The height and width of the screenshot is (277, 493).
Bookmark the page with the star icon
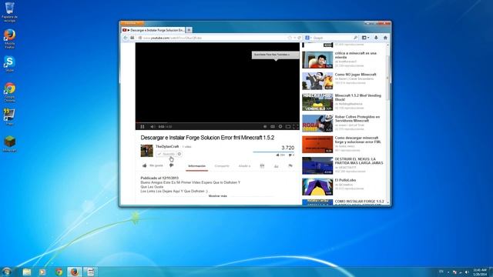click(290, 38)
